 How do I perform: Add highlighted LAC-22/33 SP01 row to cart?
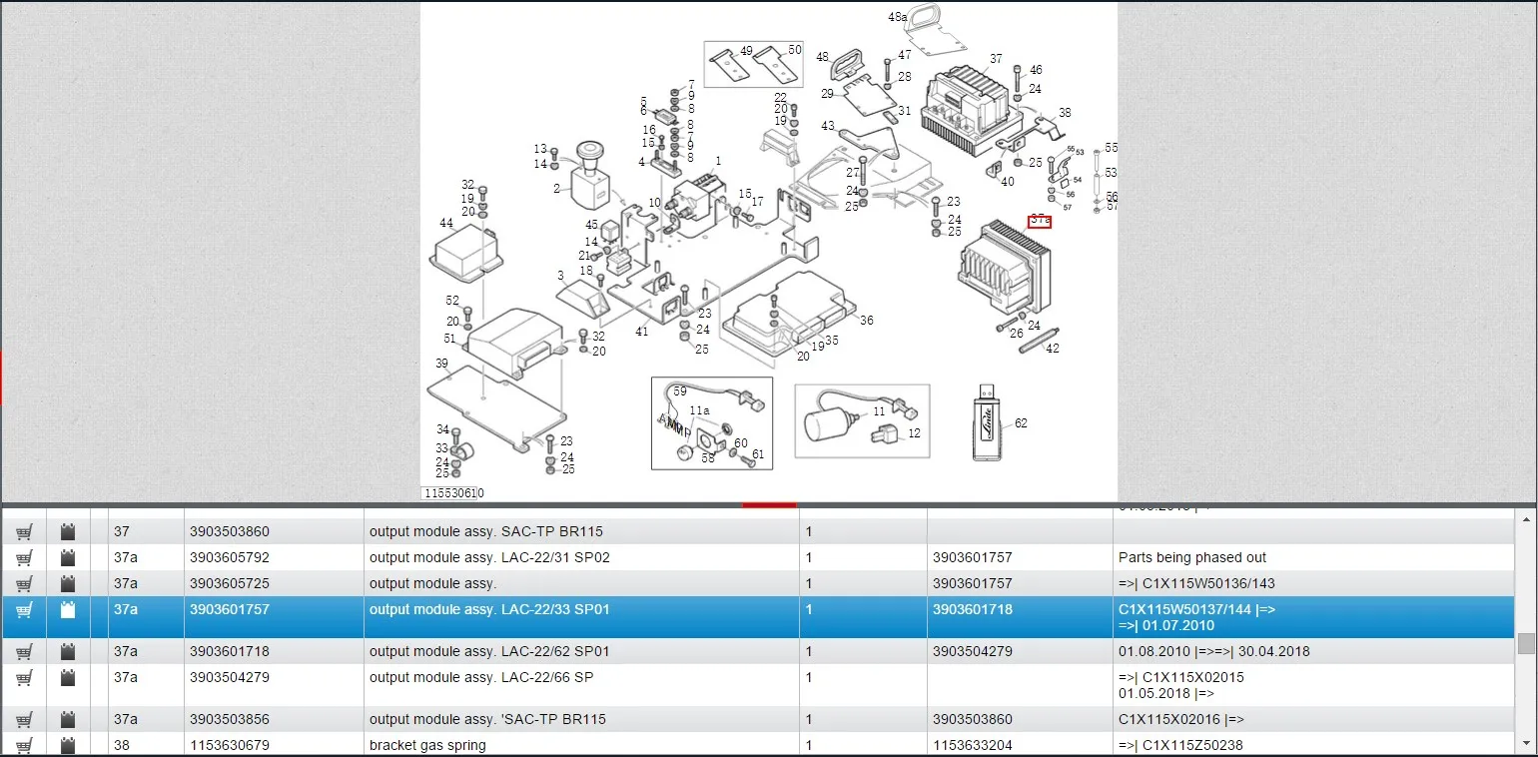click(x=24, y=610)
